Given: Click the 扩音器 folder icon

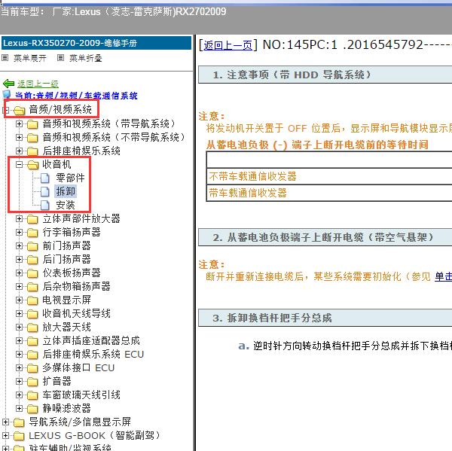Looking at the screenshot, I should pyautogui.click(x=32, y=382).
